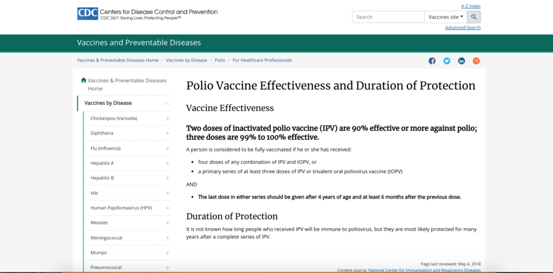553x273 pixels.
Task: Expand Human Papillomavirus (HPV) submenu
Action: pos(168,208)
